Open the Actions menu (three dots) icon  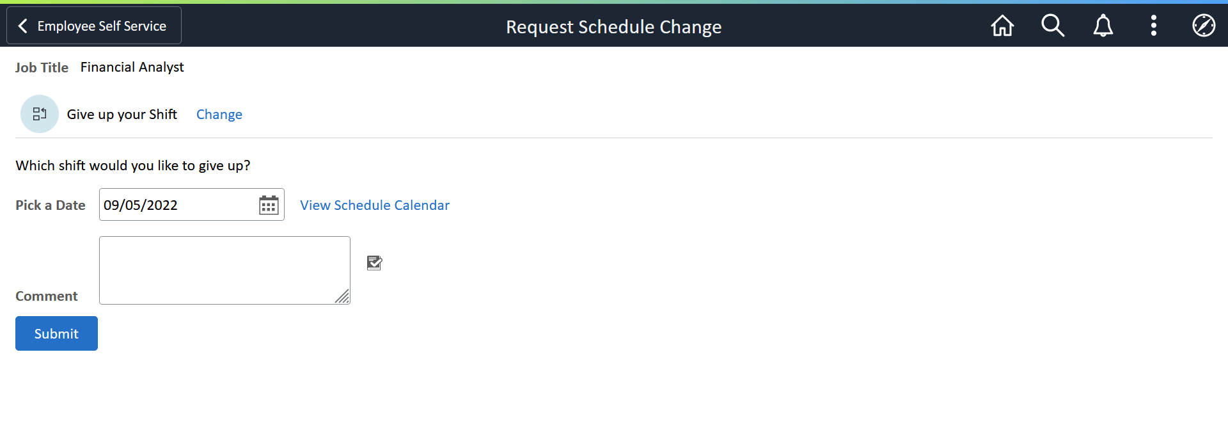tap(1153, 26)
